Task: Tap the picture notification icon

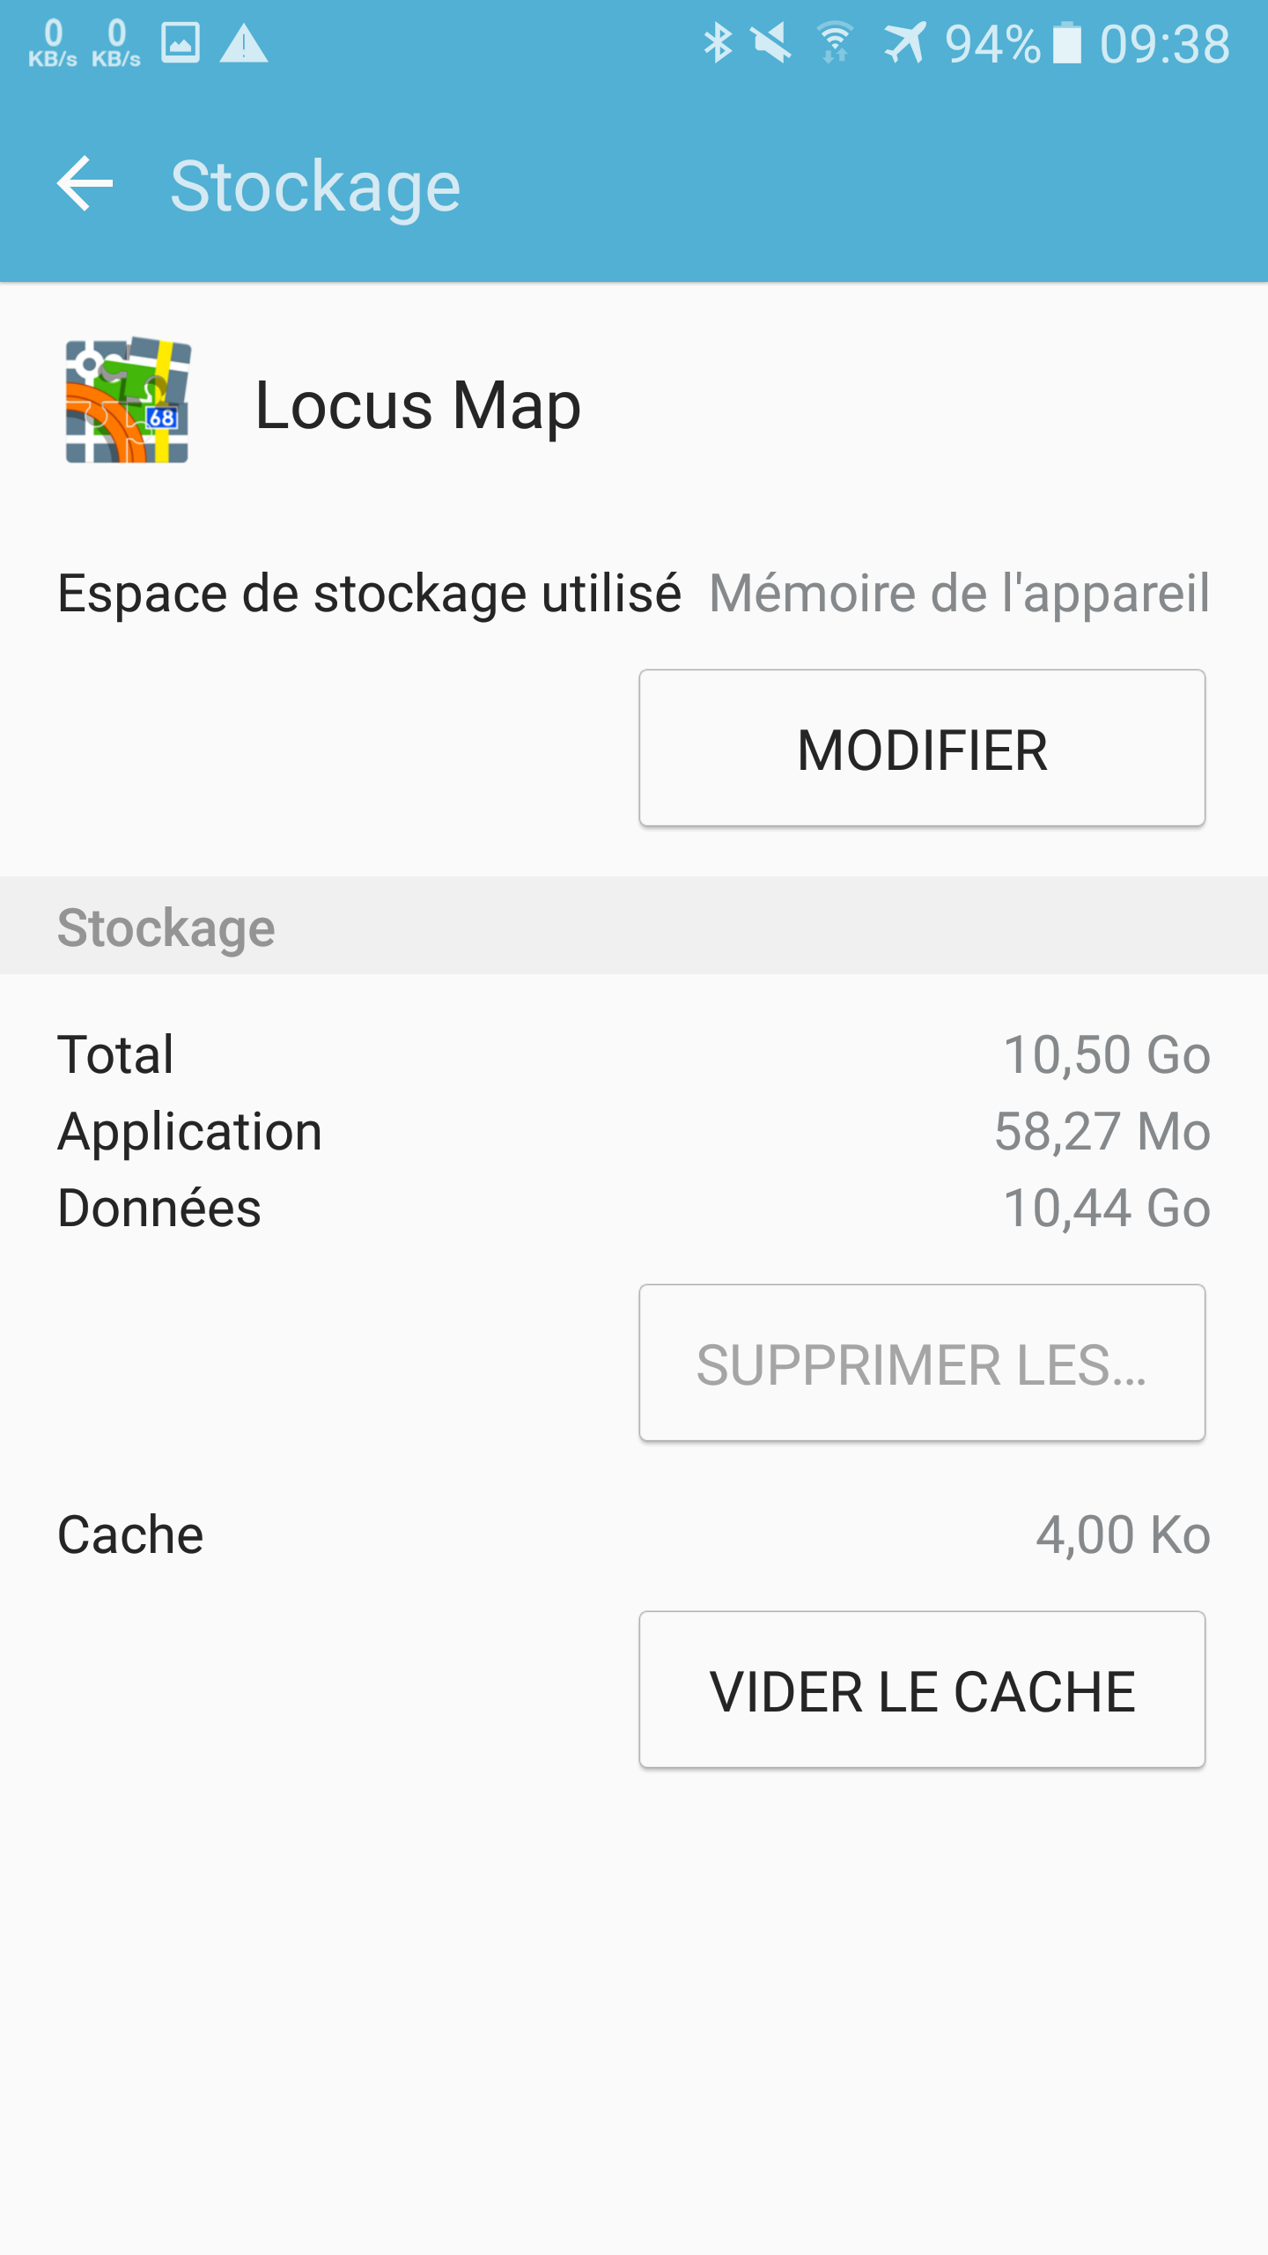Action: (181, 43)
